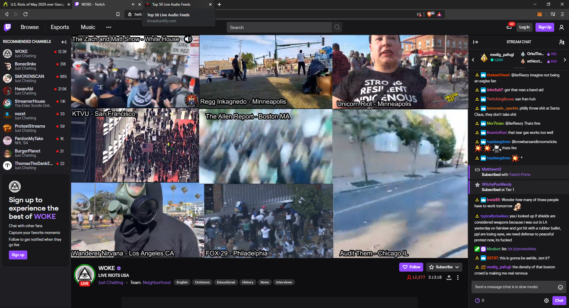Bookmark this page in browser

[x=118, y=14]
